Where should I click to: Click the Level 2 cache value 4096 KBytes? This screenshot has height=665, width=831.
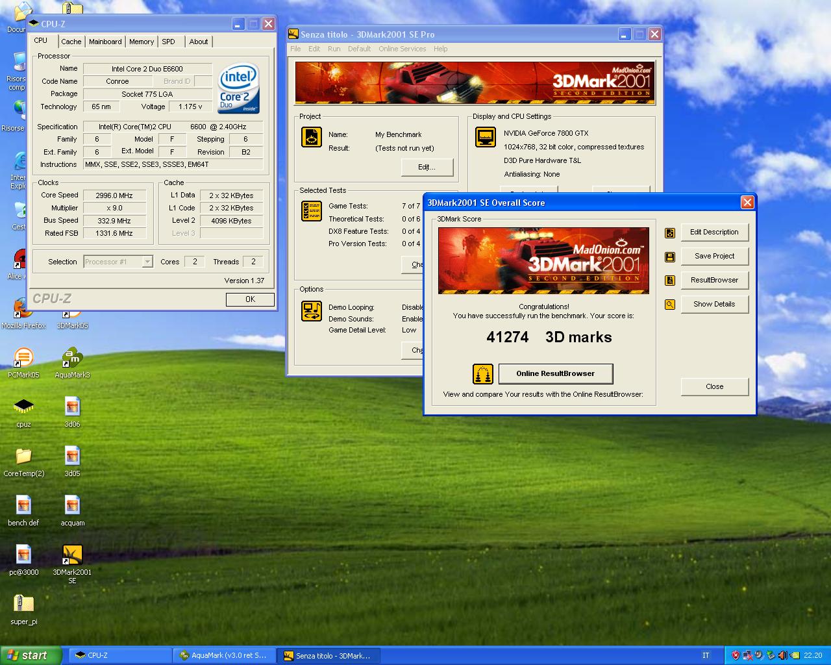(x=231, y=221)
